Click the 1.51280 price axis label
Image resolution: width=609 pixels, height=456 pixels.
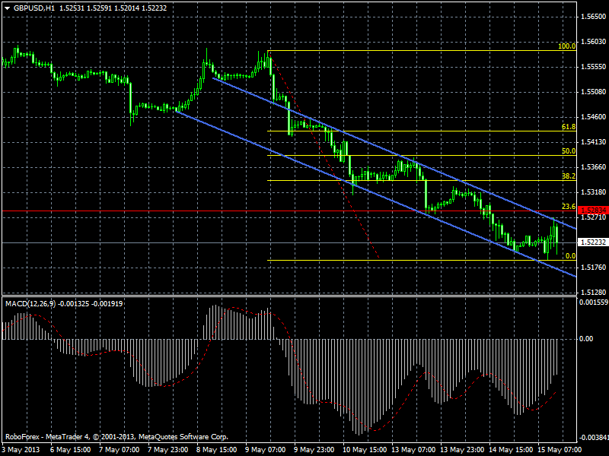pyautogui.click(x=593, y=292)
